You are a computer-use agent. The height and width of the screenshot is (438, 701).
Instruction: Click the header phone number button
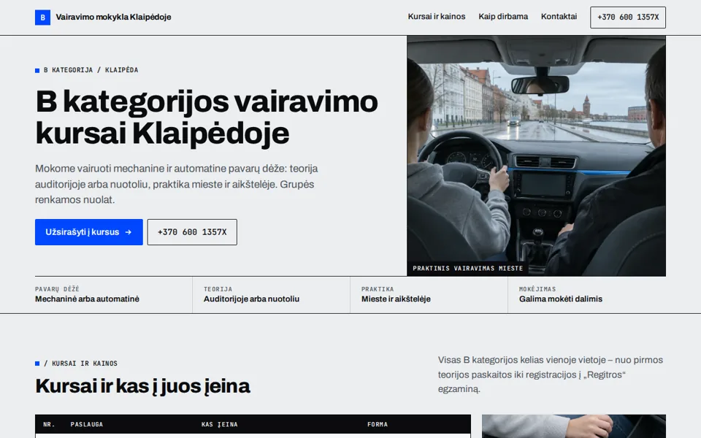click(x=628, y=18)
